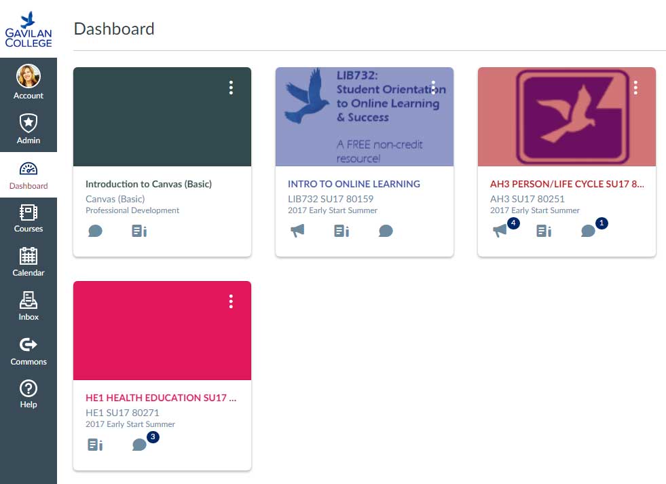This screenshot has height=484, width=666.
Task: Open Commons from the sidebar navigation
Action: 29,351
